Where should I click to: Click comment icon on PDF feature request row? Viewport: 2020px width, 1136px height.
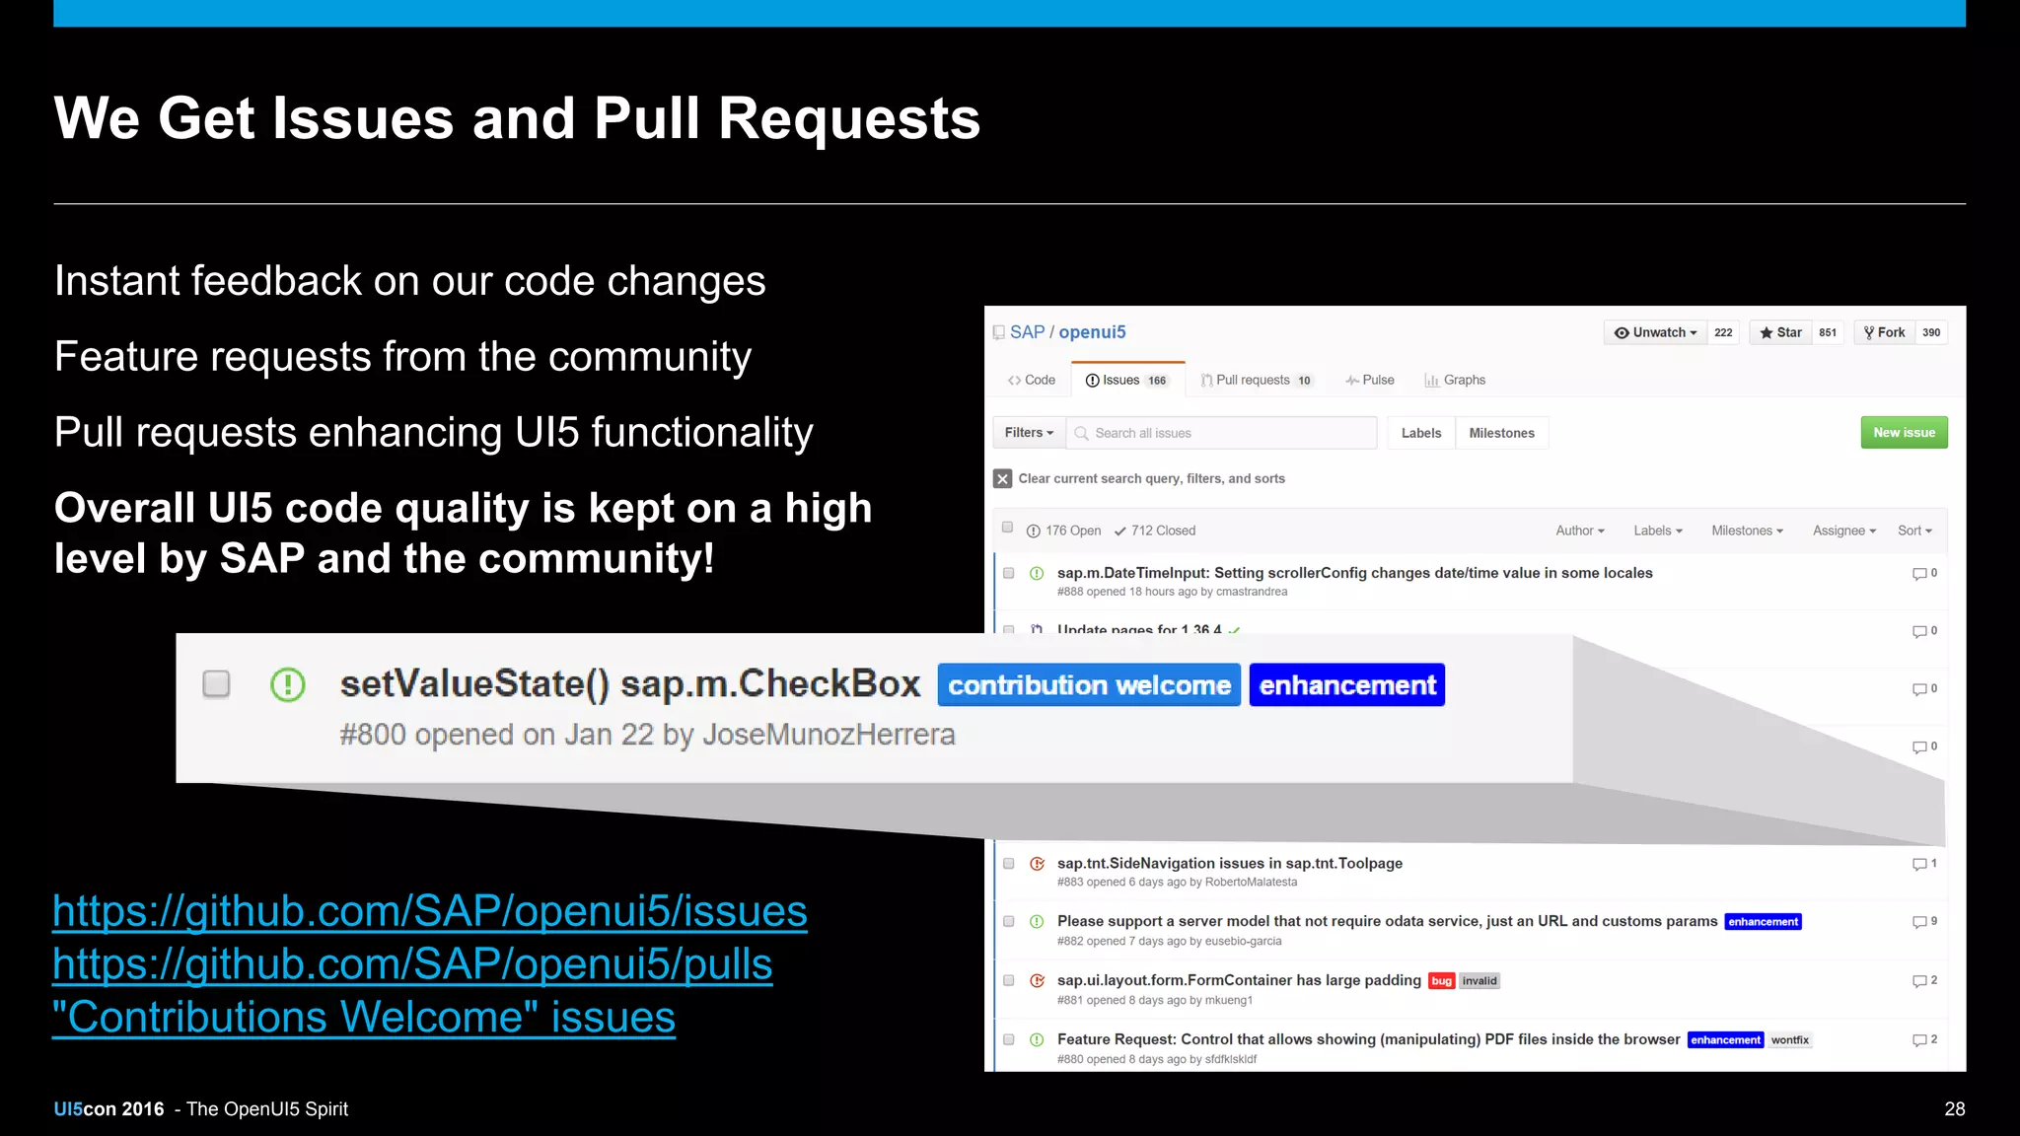[1919, 1041]
